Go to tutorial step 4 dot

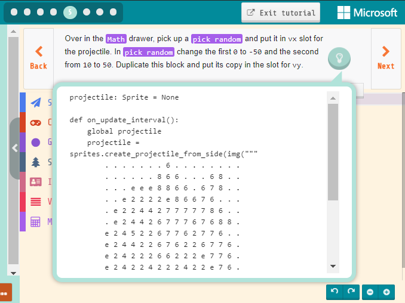pos(54,12)
